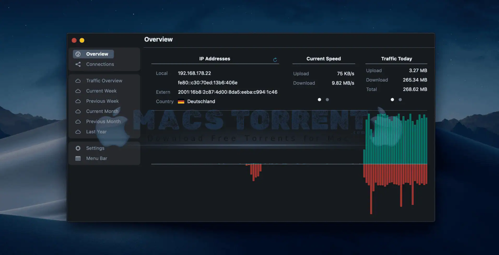Select second page dot under Traffic Today

coord(400,100)
